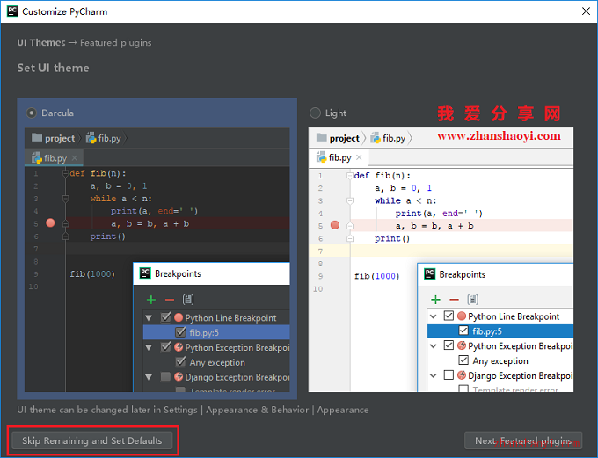The height and width of the screenshot is (458, 598).
Task: Collapse Python Exception Breakpoint in Darcula preview
Action: coord(149,347)
